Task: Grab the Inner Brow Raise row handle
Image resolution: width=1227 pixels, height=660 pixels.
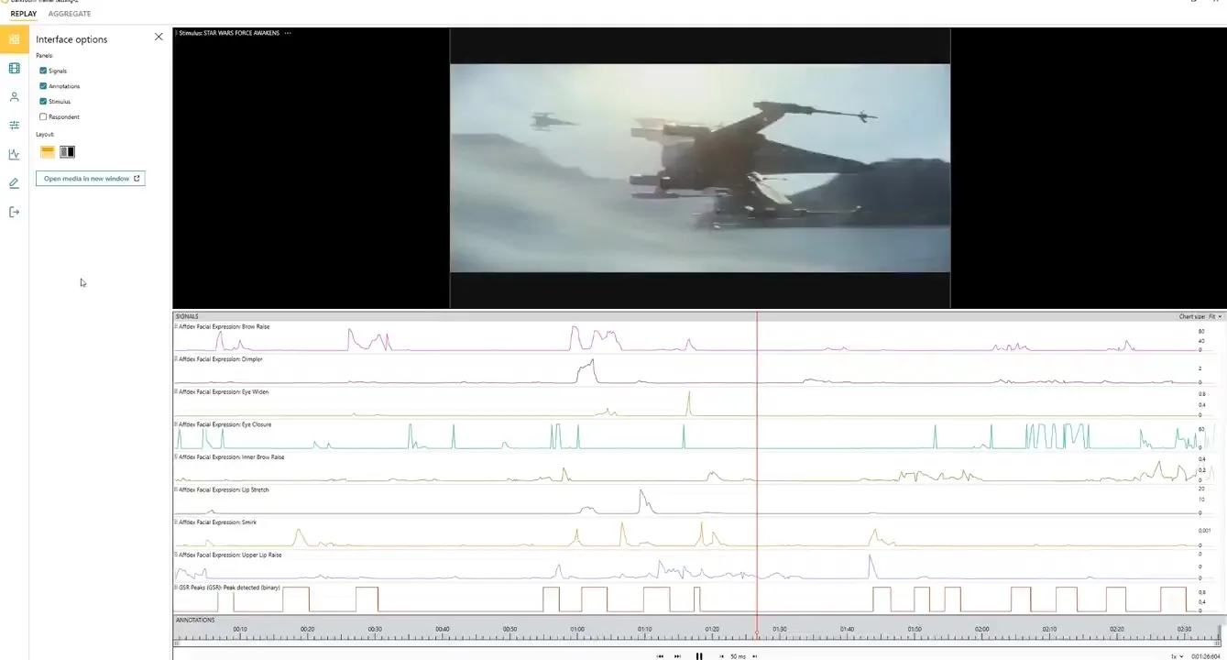Action: tap(176, 456)
